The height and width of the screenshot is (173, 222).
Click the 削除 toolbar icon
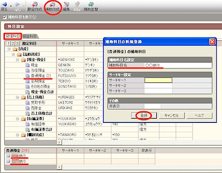[77, 4]
